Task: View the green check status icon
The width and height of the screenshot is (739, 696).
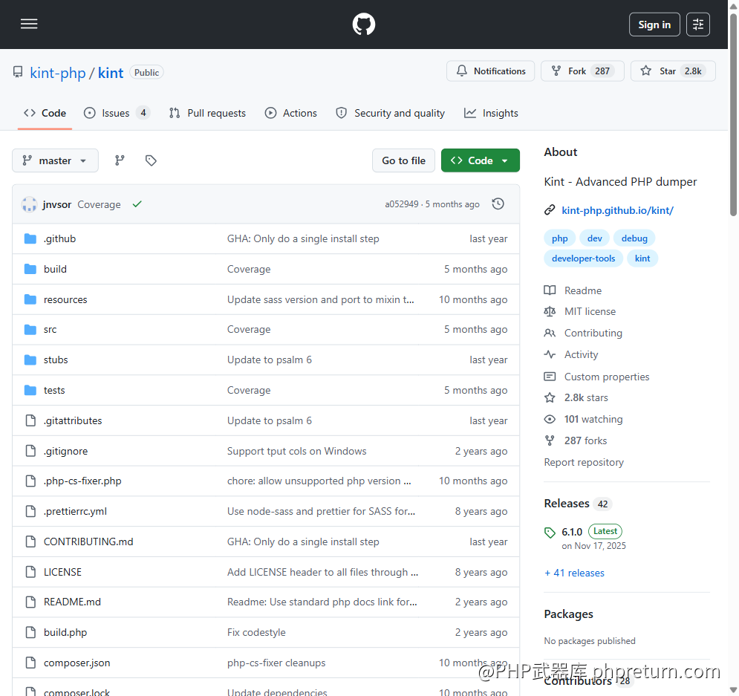Action: (x=137, y=204)
